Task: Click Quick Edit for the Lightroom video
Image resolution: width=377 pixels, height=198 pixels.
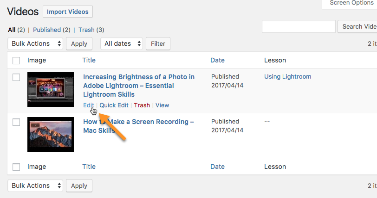Action: 114,105
